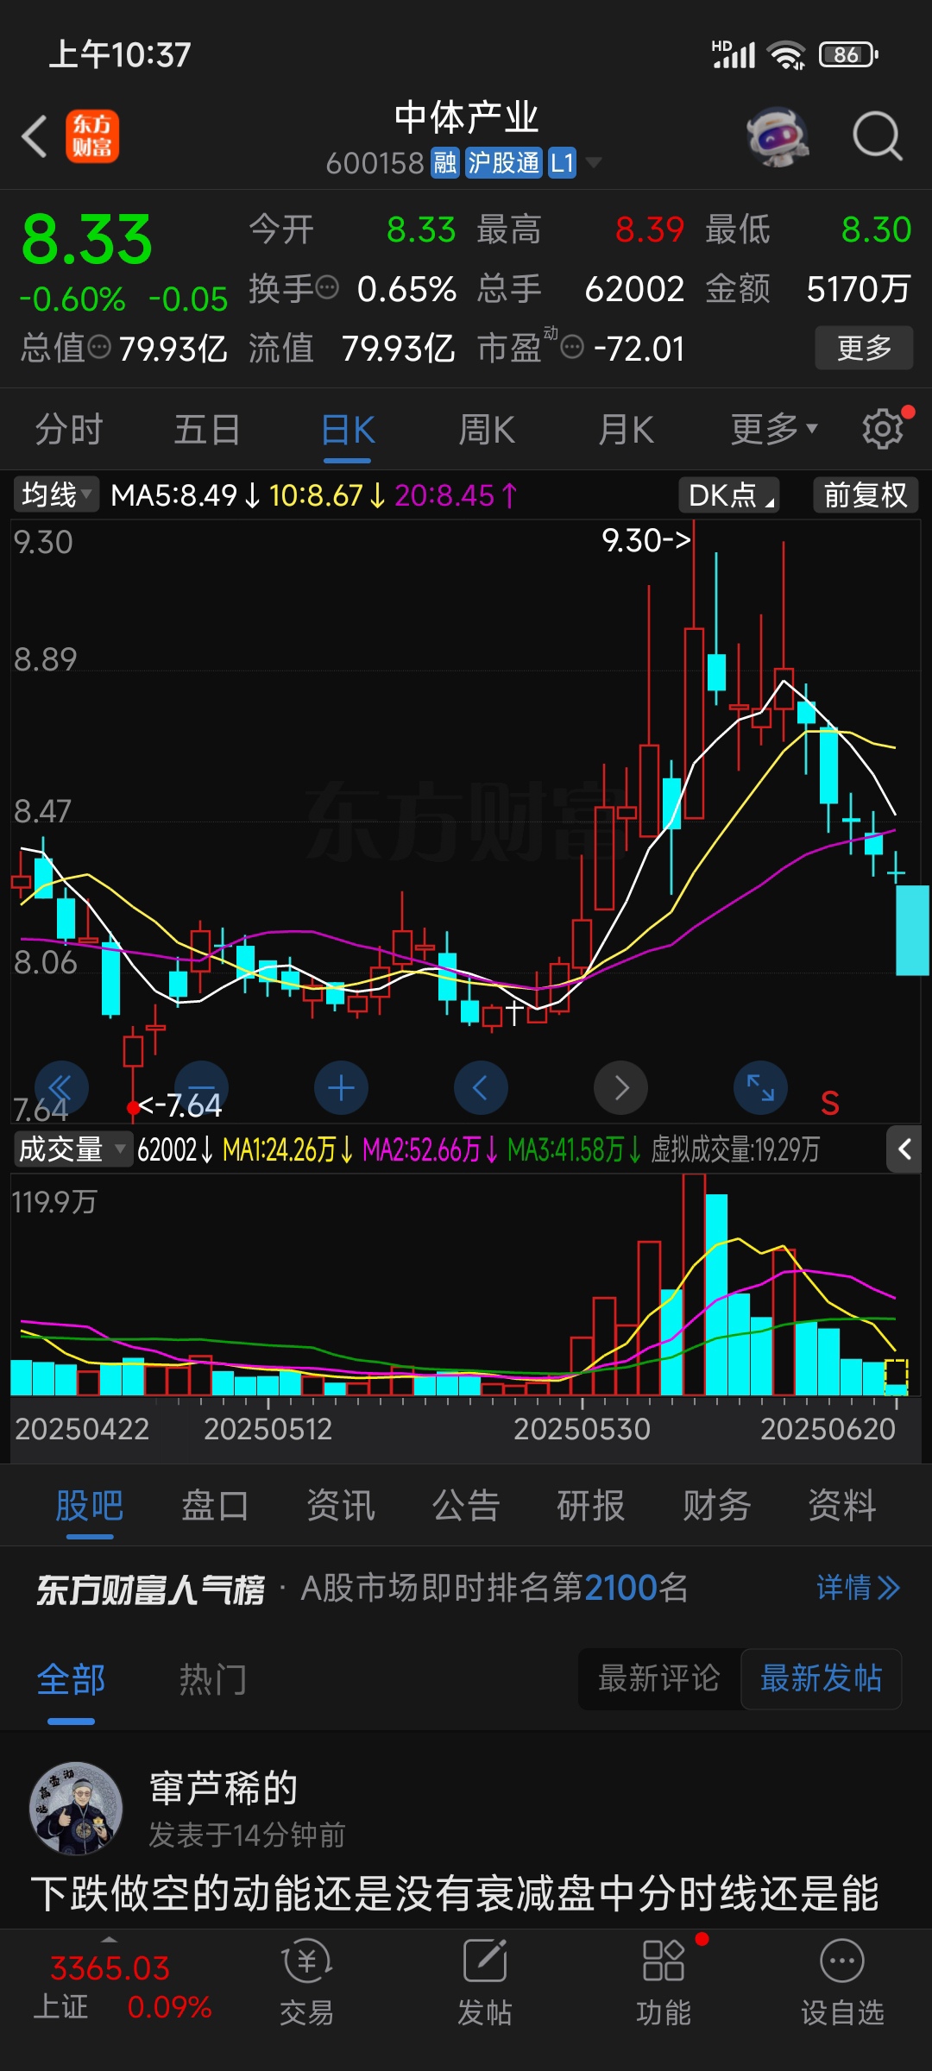This screenshot has height=2071, width=932.
Task: Tap the L1 level badge
Action: coord(562,162)
